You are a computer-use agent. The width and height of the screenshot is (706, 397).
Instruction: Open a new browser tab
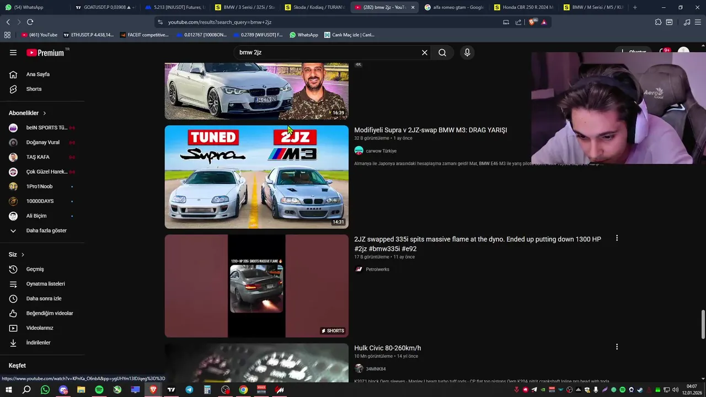[x=635, y=7]
